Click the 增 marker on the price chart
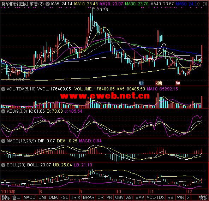This screenshot has height=201, width=209. pyautogui.click(x=178, y=83)
